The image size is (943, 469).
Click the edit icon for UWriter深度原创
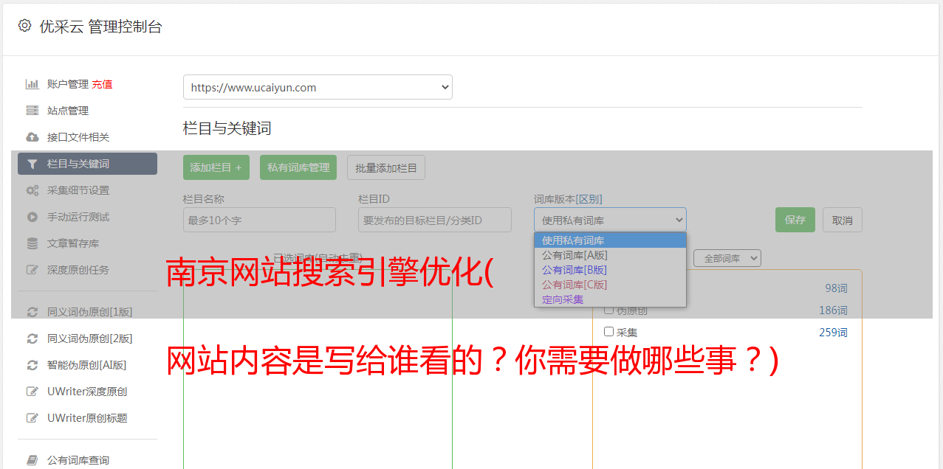pos(32,392)
